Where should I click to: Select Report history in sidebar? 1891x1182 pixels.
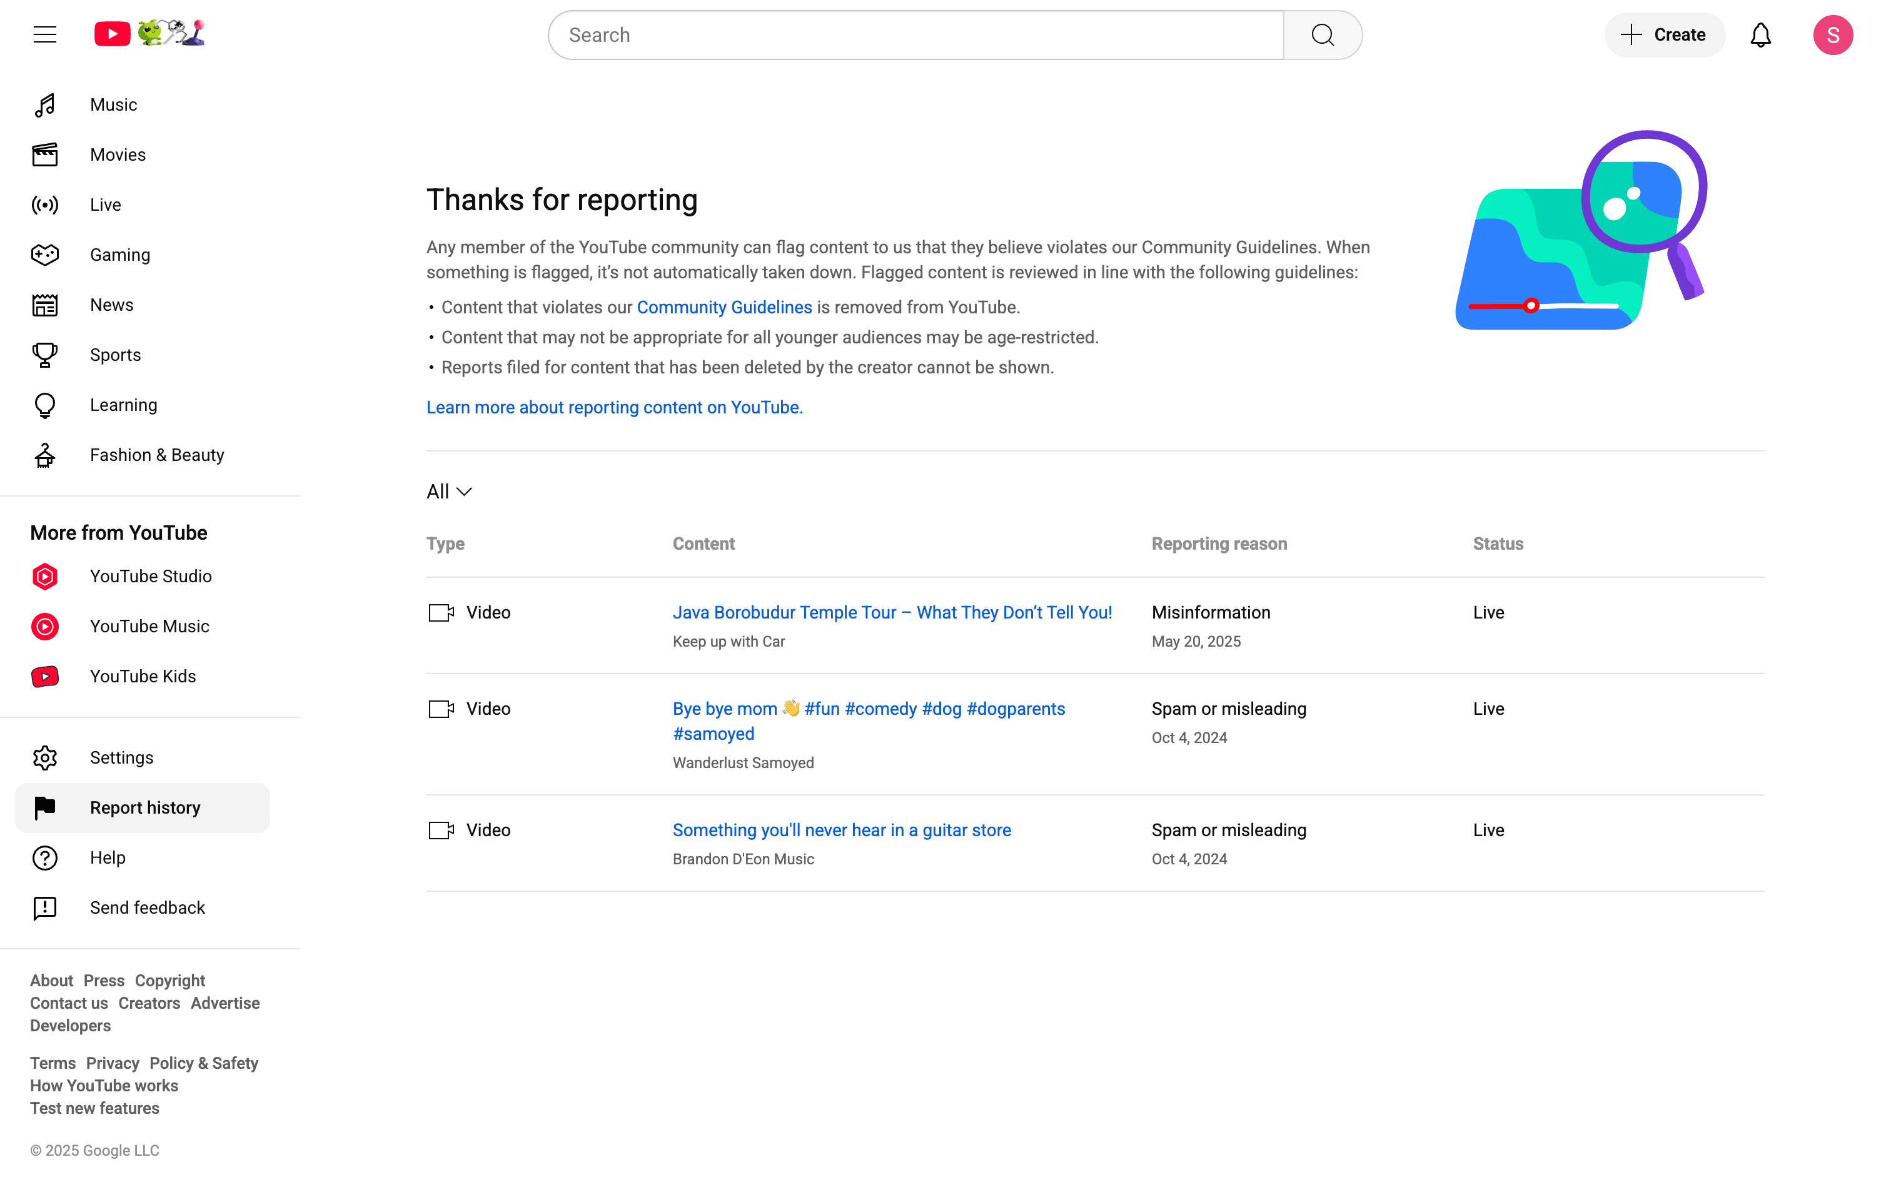pyautogui.click(x=144, y=807)
